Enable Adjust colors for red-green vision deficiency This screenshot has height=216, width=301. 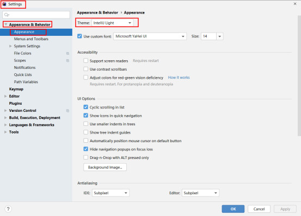pos(86,78)
